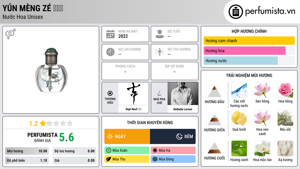Click the 2022 release year value

click(123, 36)
